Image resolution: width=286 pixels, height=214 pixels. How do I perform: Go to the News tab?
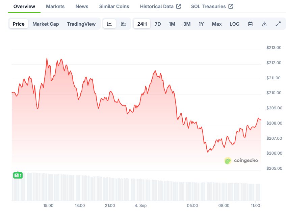[x=82, y=6]
